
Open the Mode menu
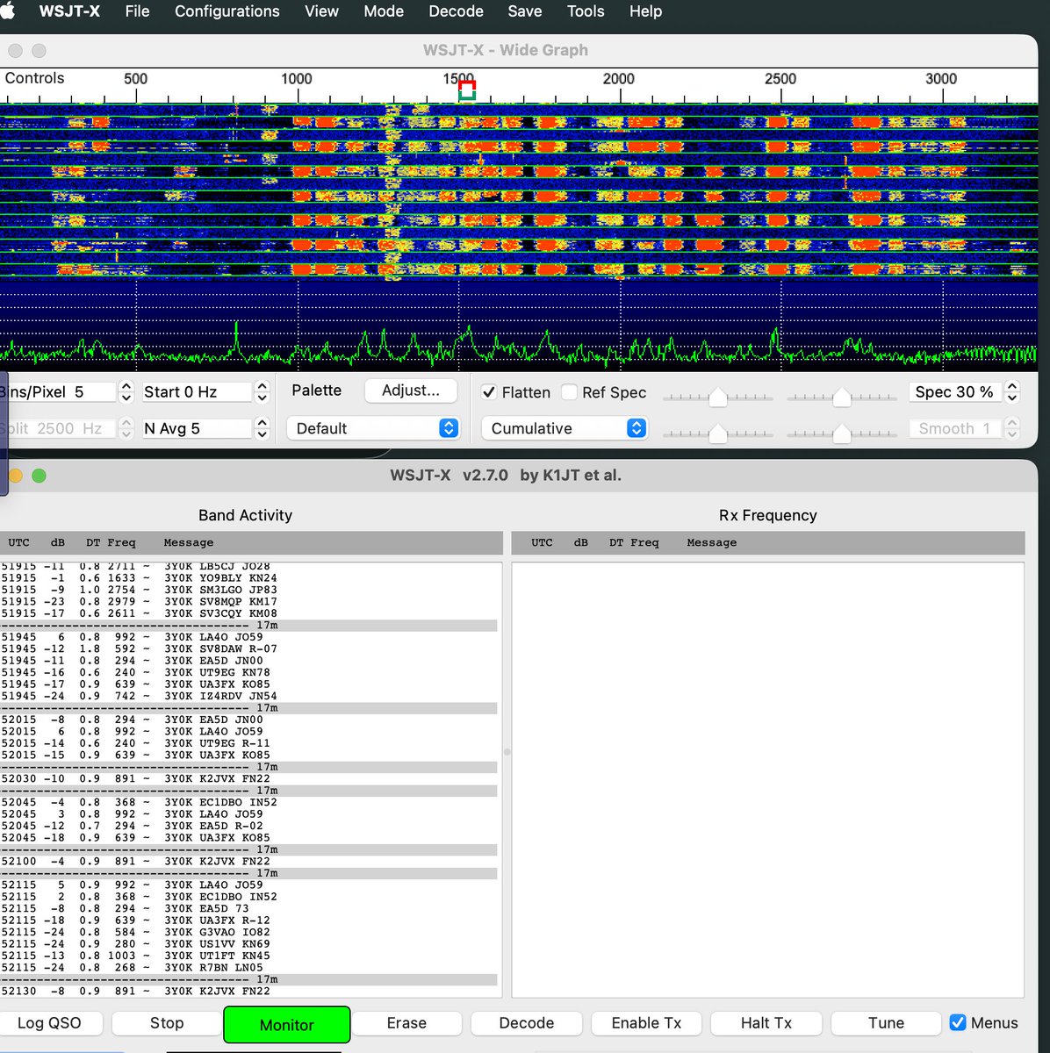tap(384, 11)
